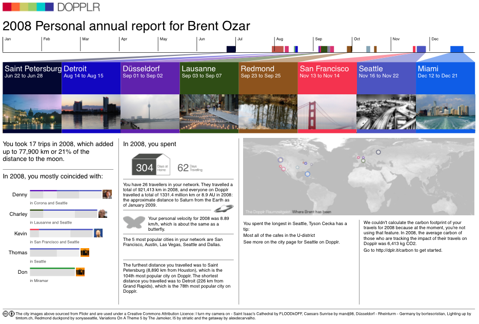Follow the dplr.it/carbon link text
The image size is (479, 324).
[x=403, y=250]
